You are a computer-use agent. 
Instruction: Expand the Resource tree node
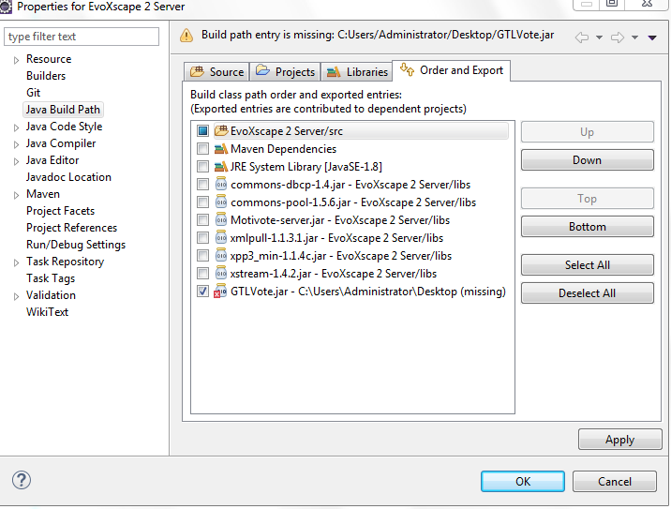16,60
